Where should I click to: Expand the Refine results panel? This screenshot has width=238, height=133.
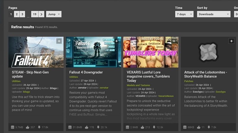tap(22, 27)
